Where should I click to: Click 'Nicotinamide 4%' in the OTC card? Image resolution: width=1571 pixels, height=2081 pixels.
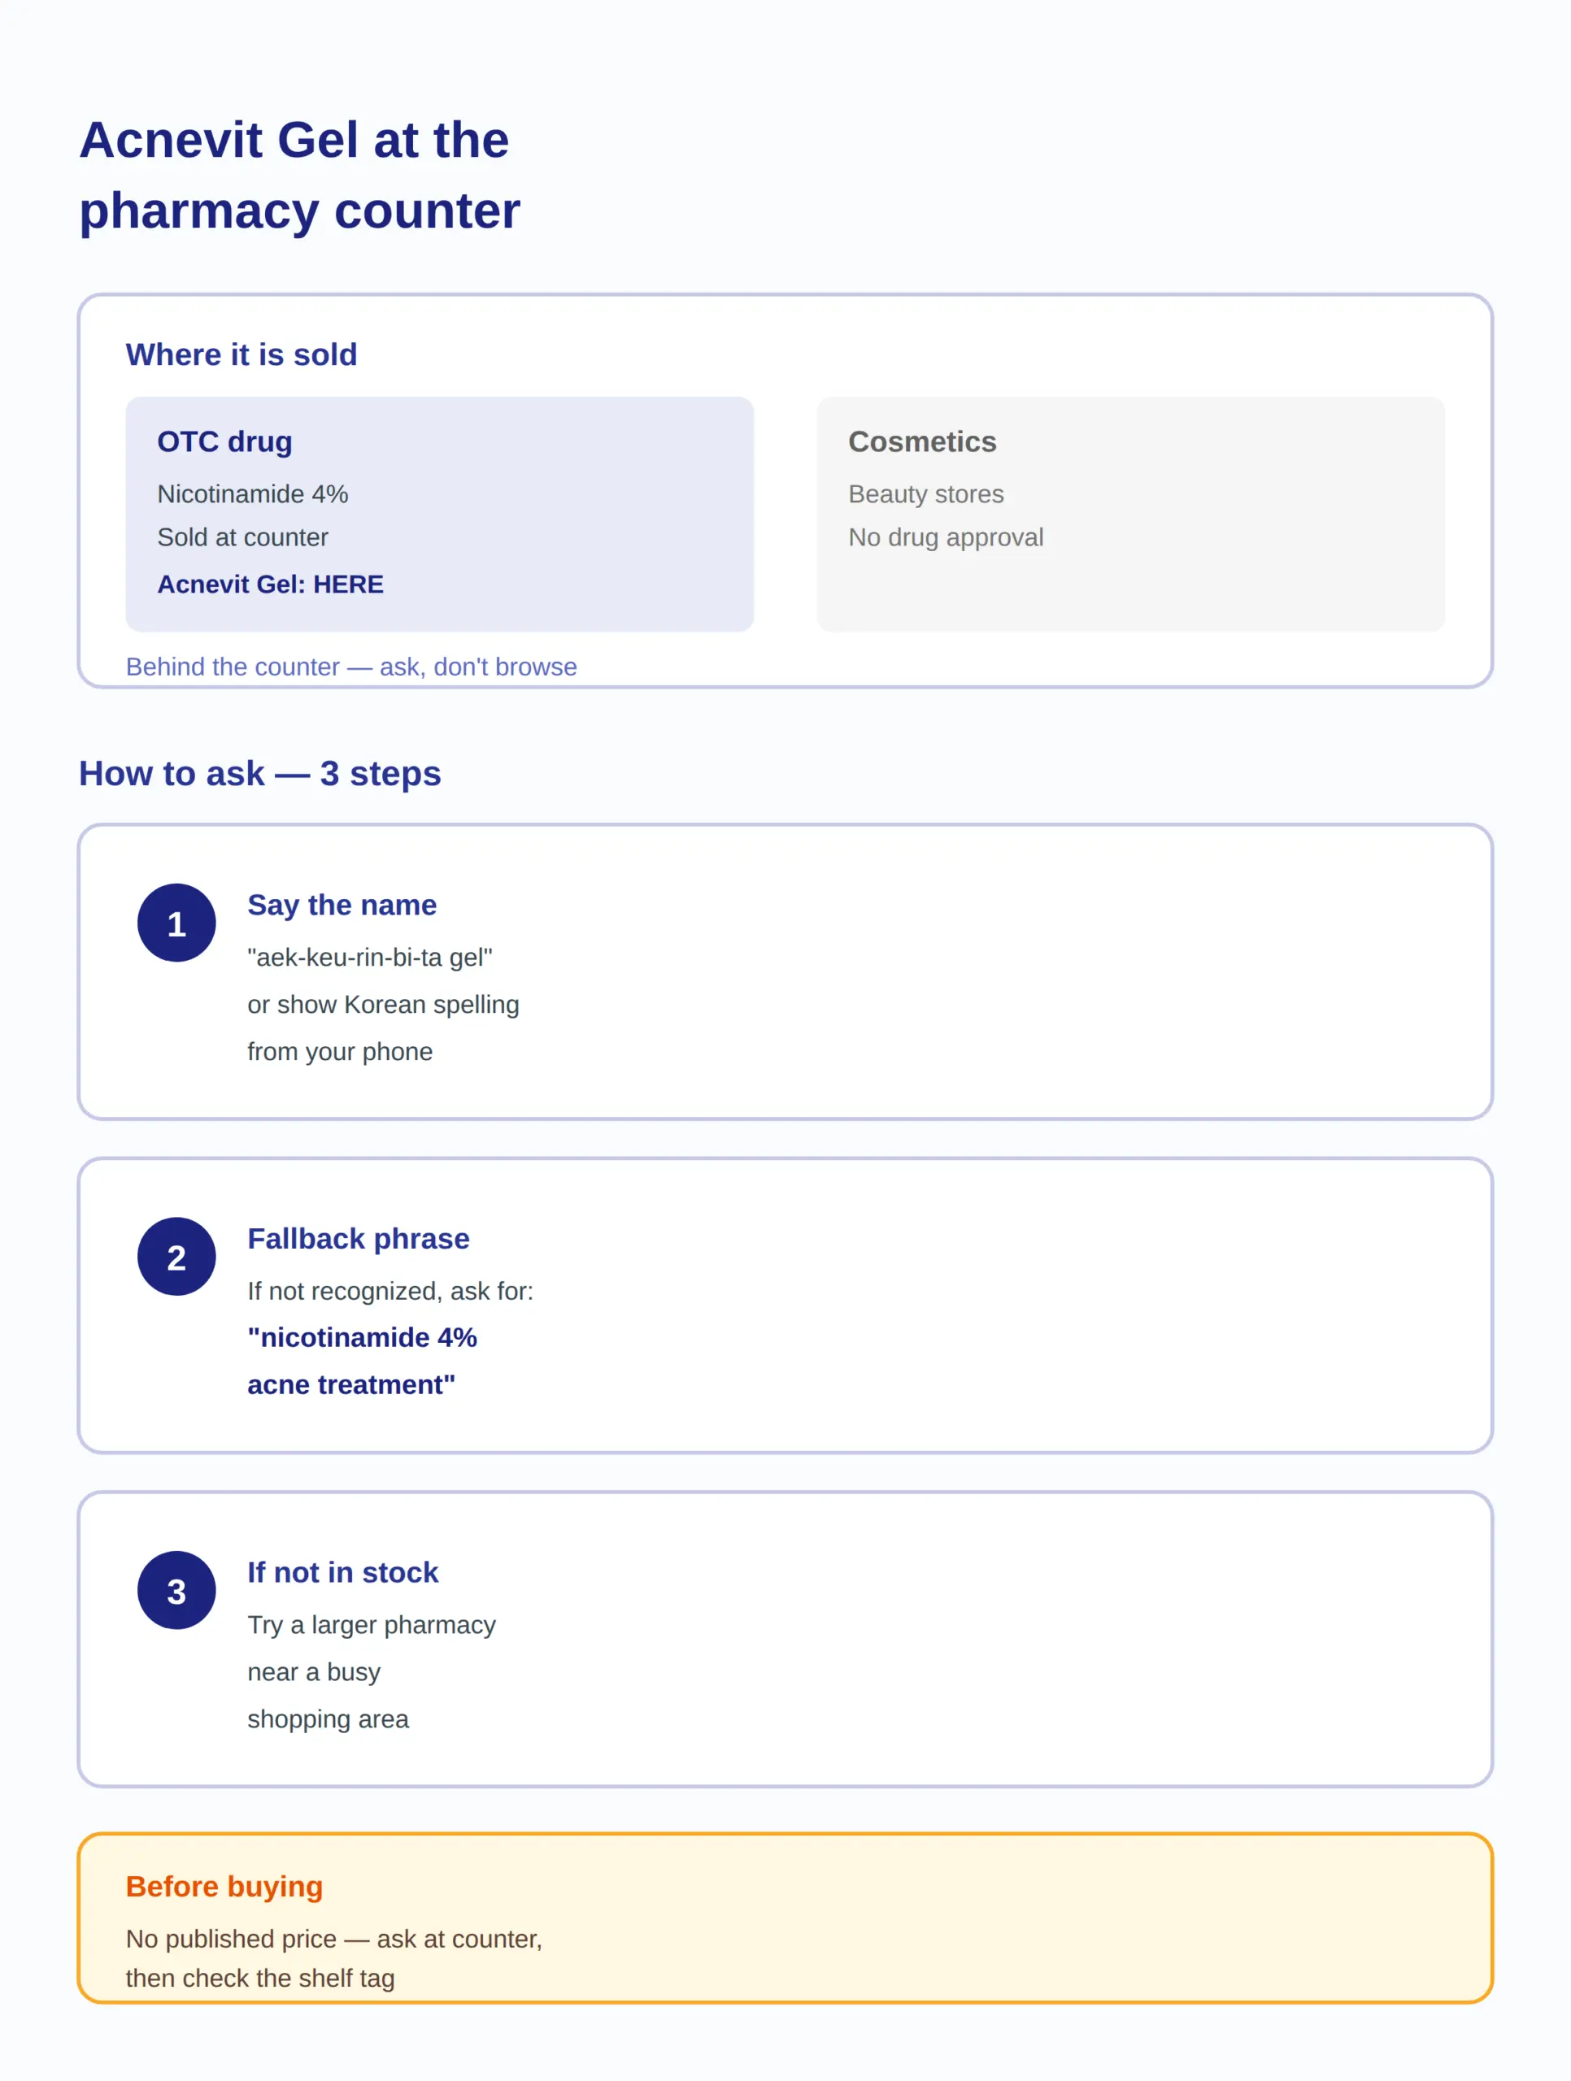[x=252, y=494]
